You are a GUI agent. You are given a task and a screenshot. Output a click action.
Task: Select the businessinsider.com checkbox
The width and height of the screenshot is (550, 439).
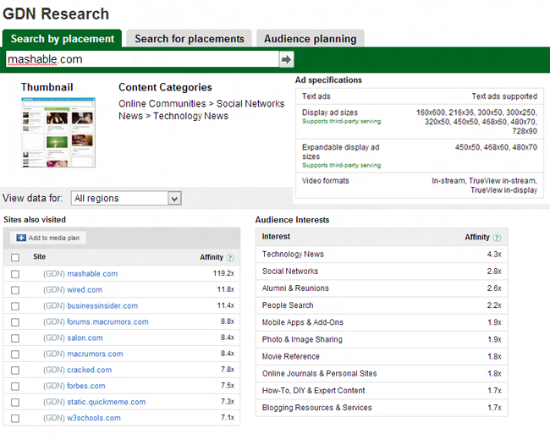point(15,306)
